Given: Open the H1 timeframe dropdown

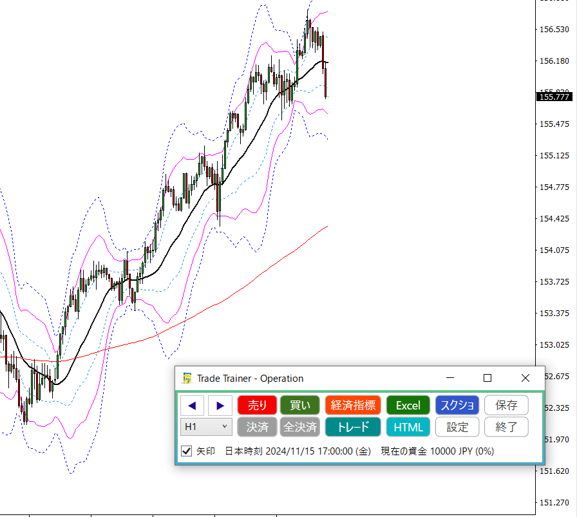Looking at the screenshot, I should 206,426.
